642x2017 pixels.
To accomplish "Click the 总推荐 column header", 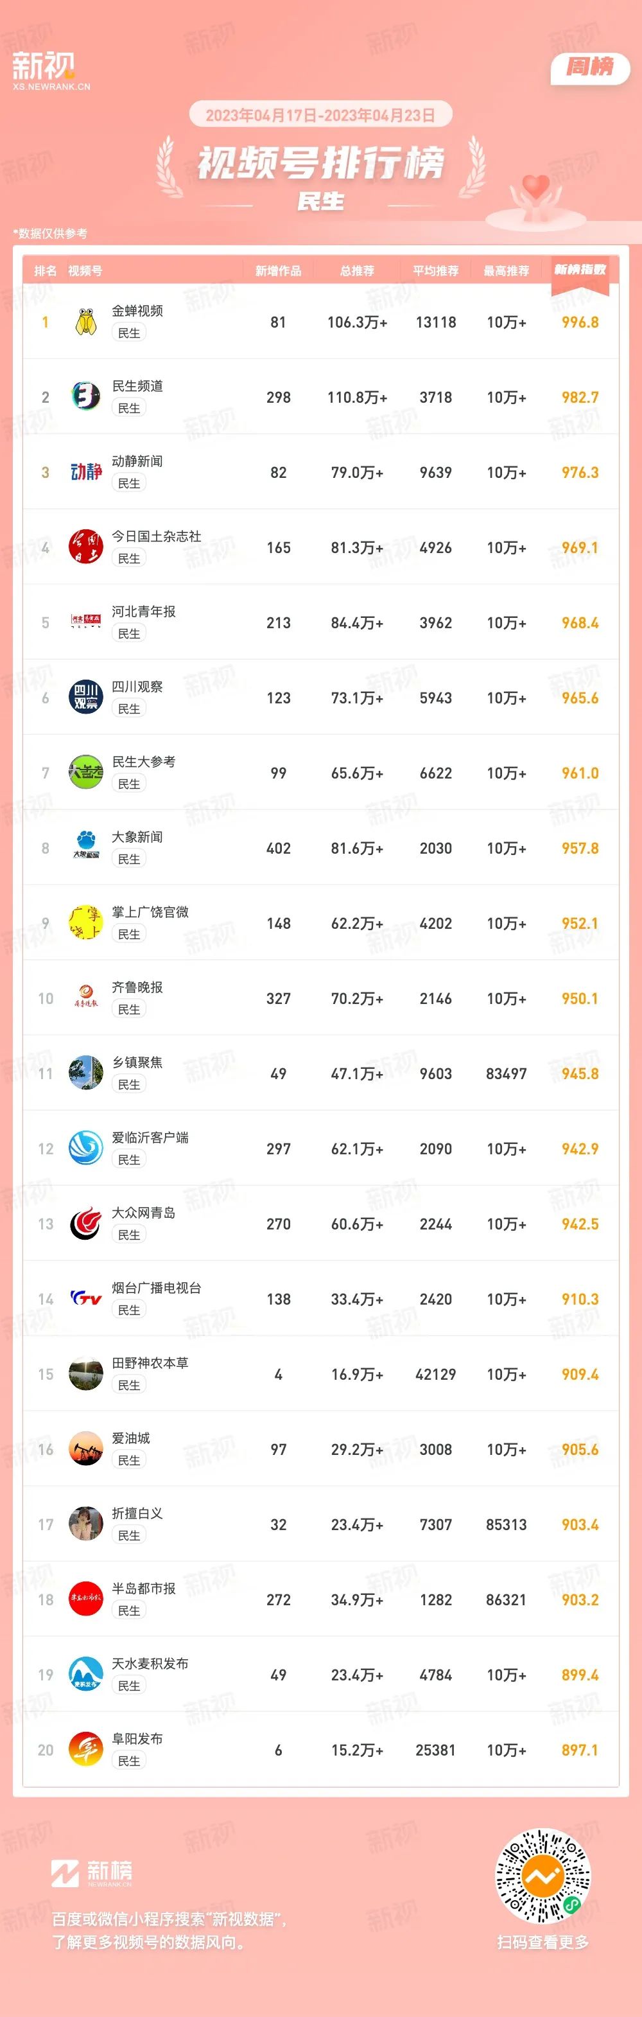I will point(357,271).
